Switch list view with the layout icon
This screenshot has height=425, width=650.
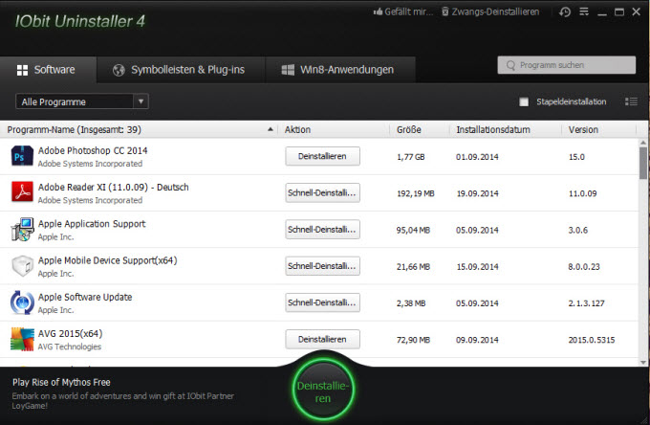pos(631,101)
